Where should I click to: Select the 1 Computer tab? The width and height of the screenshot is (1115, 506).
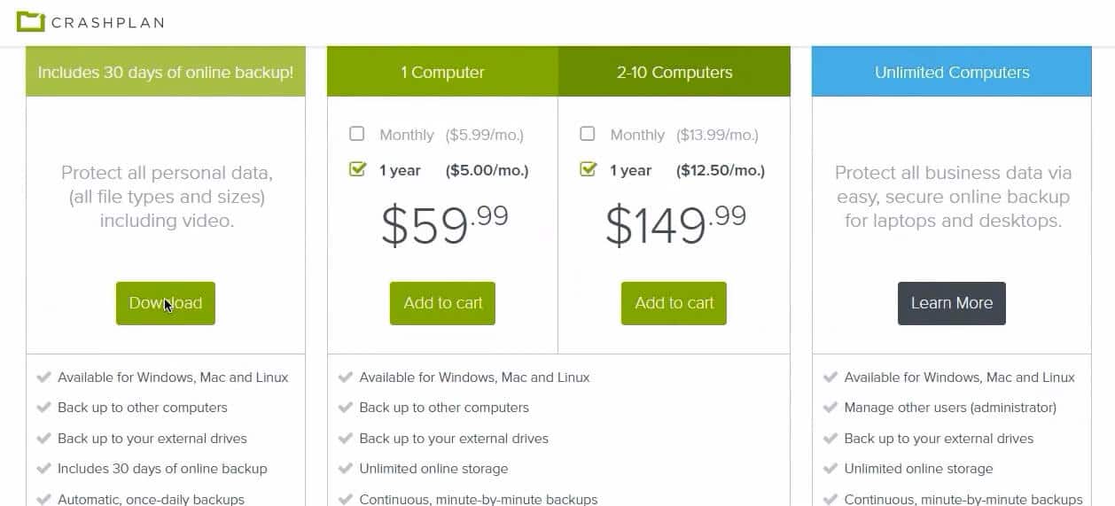click(442, 72)
